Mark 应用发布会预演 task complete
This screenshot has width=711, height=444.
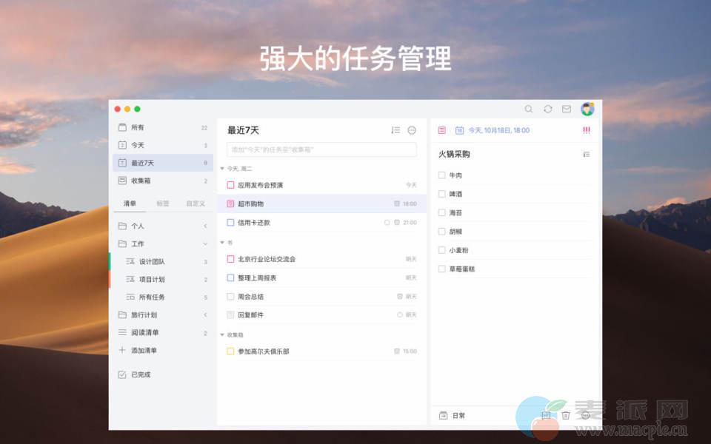230,185
